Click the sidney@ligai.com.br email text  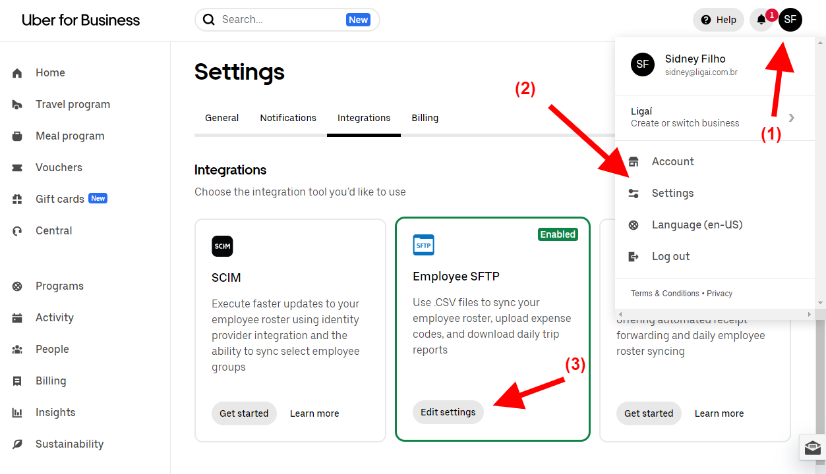pyautogui.click(x=701, y=72)
